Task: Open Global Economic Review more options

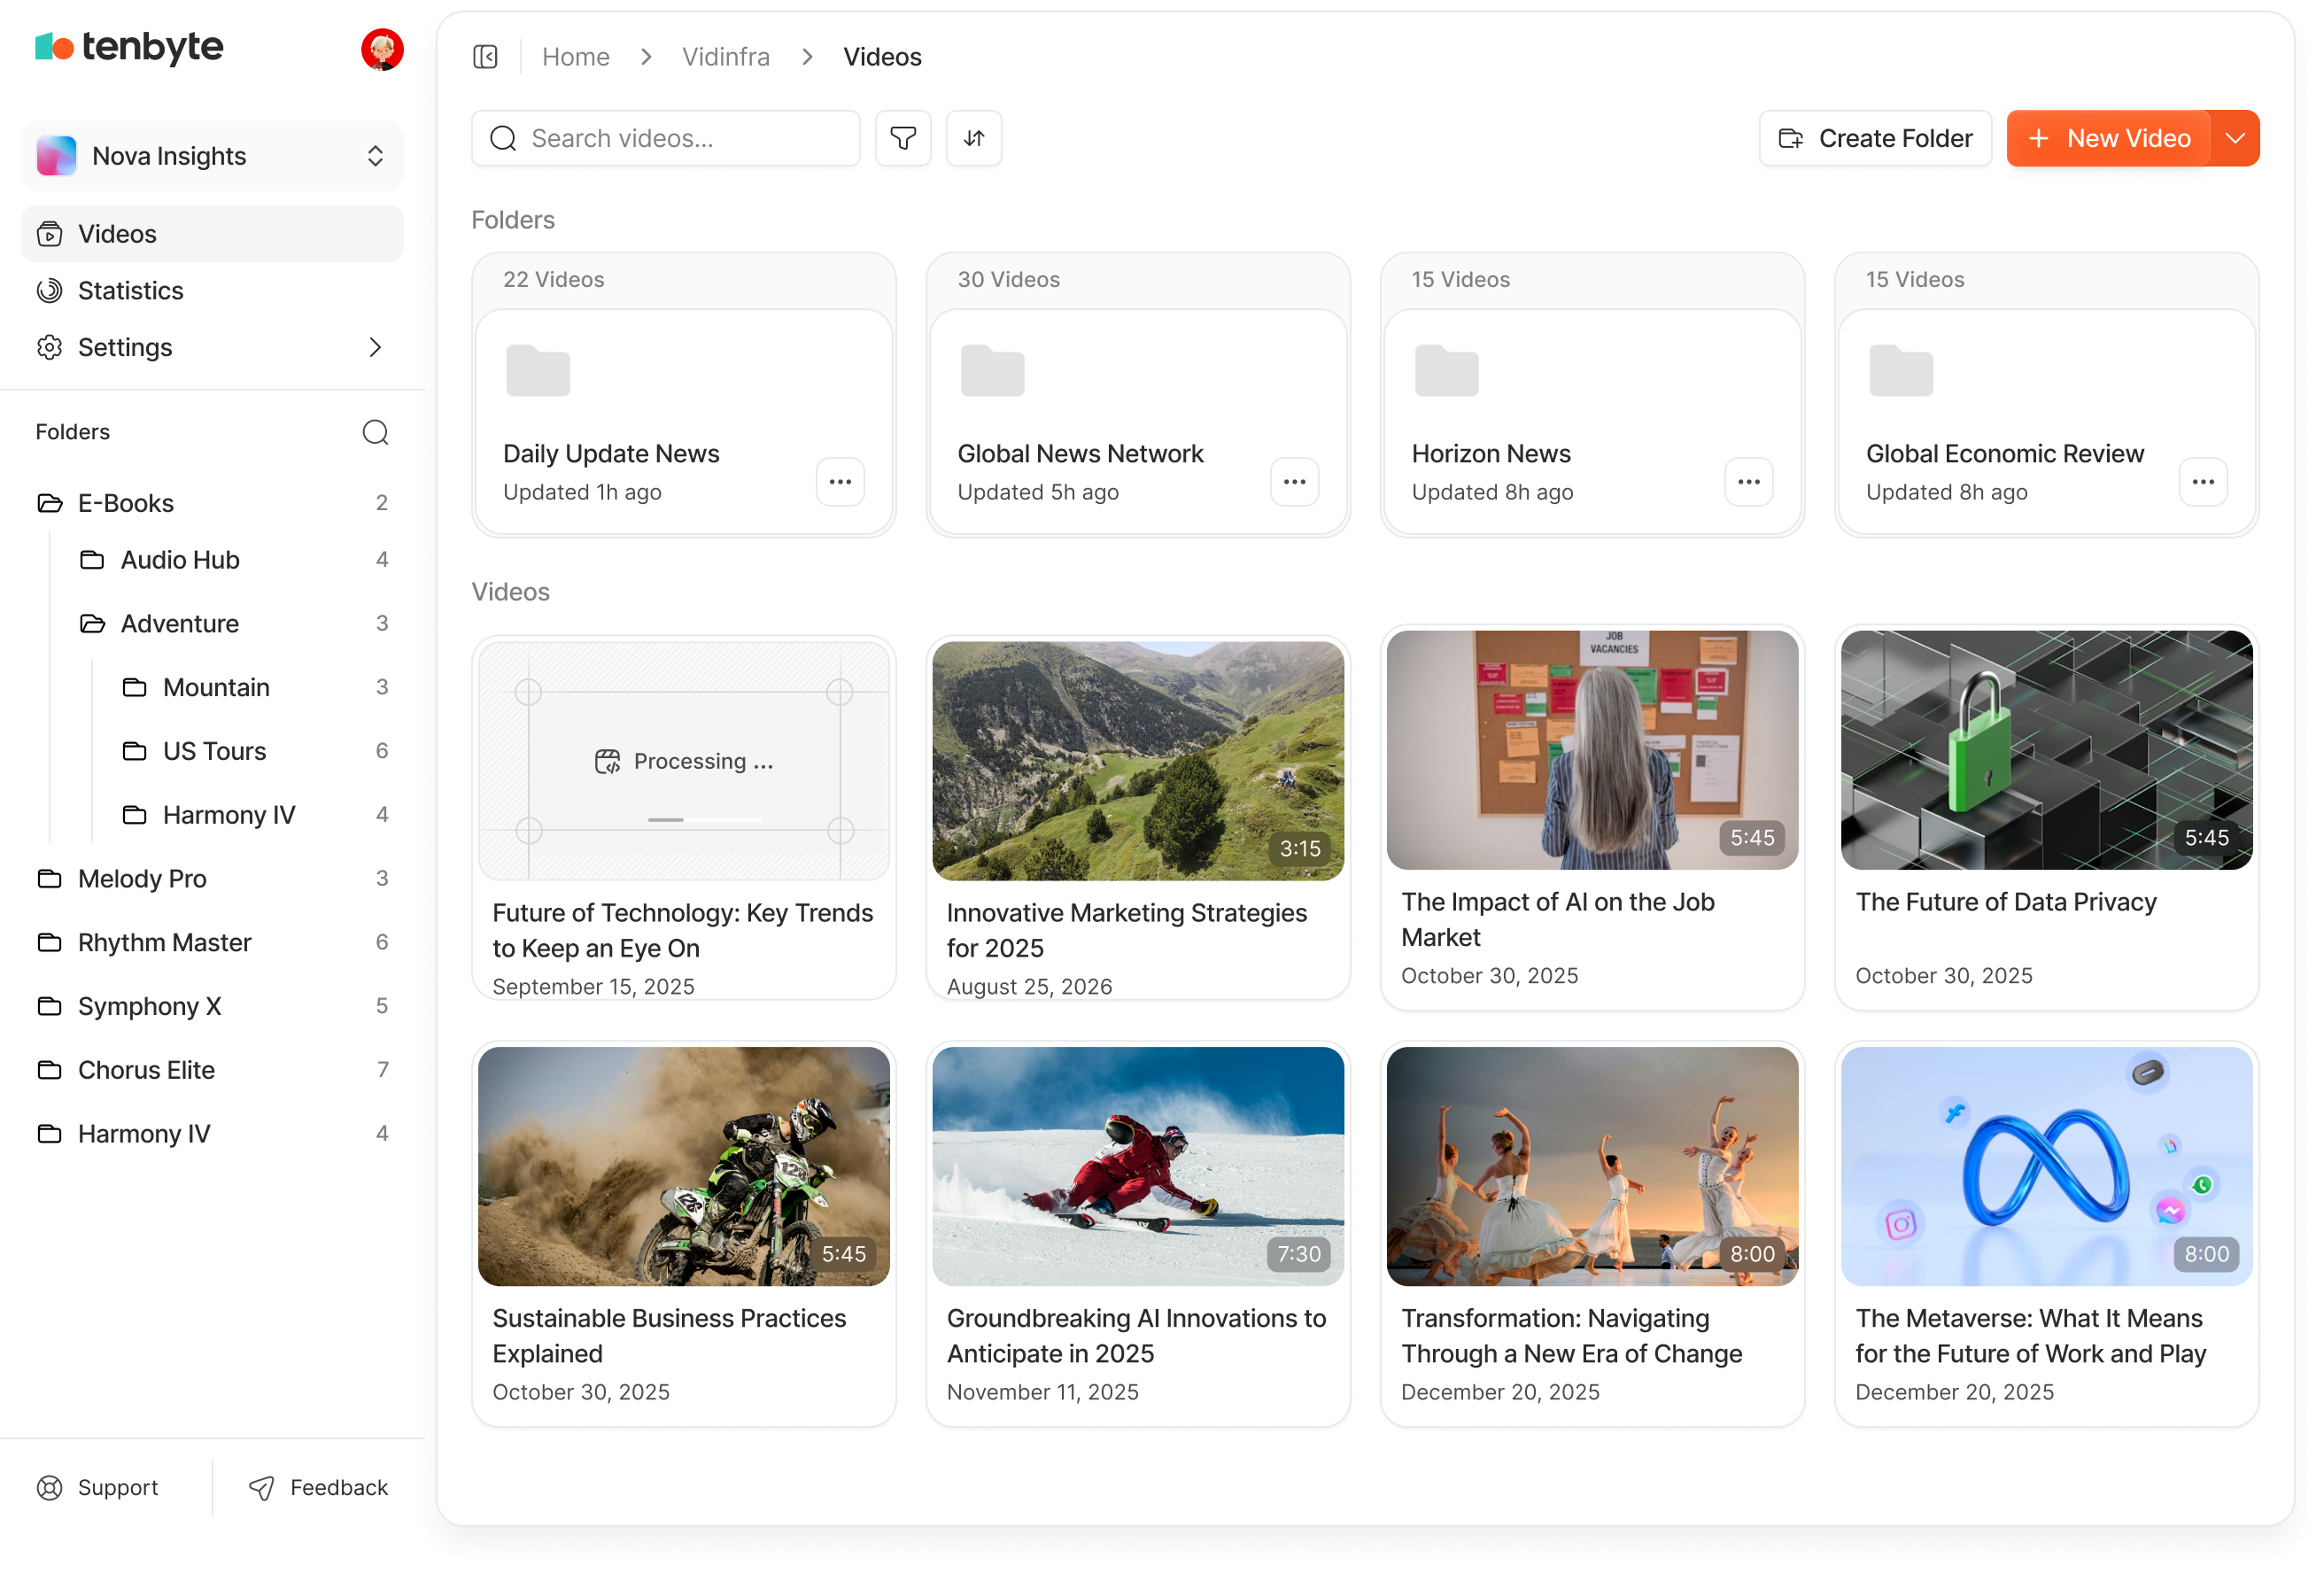Action: [2202, 482]
